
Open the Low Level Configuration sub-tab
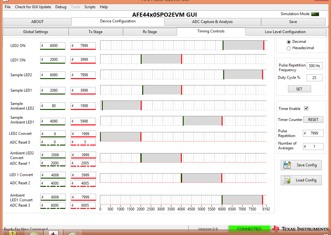tap(285, 32)
